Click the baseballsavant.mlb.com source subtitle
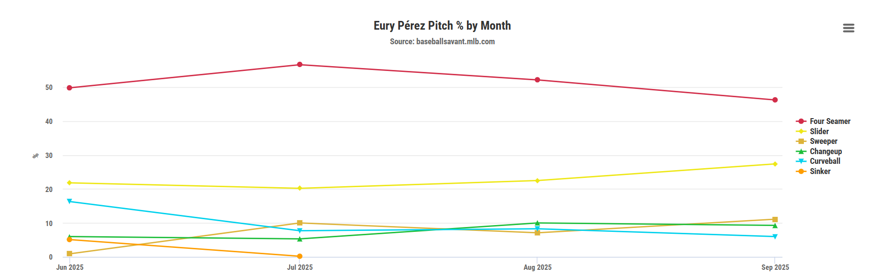 [442, 42]
